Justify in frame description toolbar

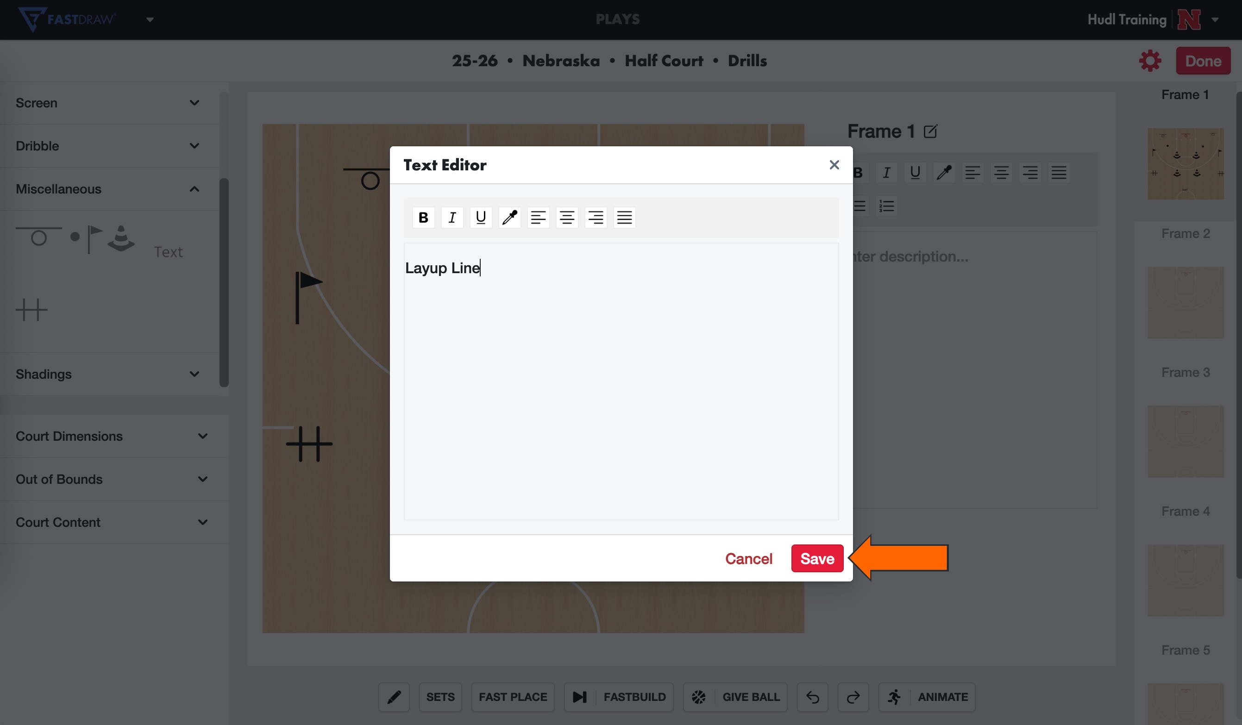tap(1059, 173)
